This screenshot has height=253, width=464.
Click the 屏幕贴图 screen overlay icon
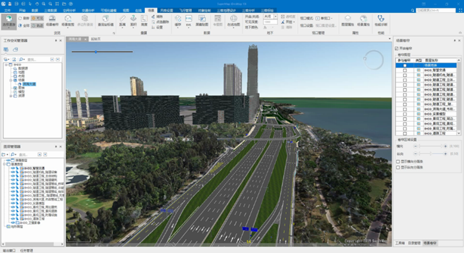tap(202, 21)
